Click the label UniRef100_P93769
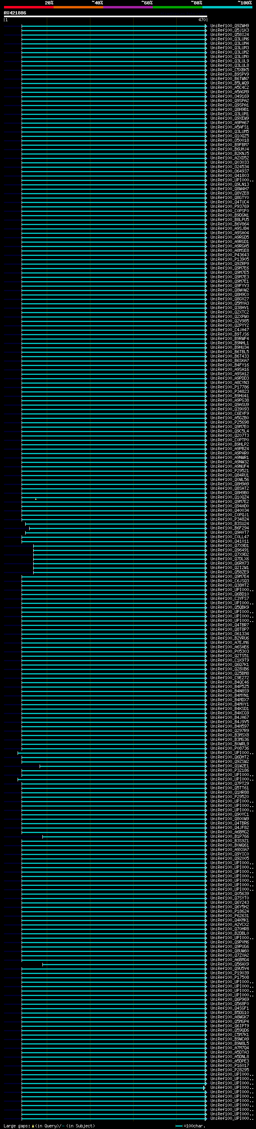This screenshot has height=1129, width=256. point(230,206)
